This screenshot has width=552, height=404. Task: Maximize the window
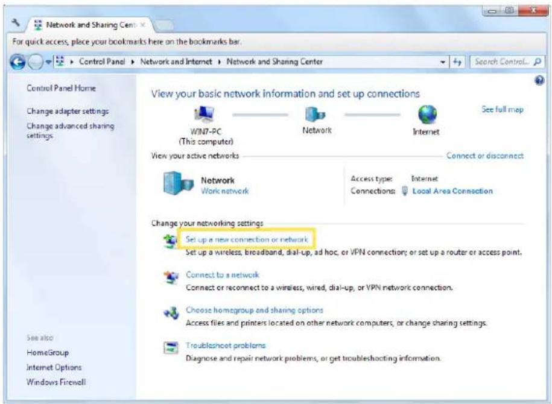pyautogui.click(x=509, y=11)
